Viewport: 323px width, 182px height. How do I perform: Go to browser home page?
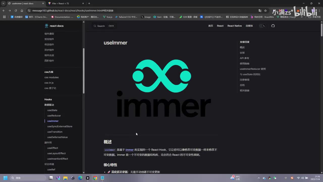coord(22,11)
